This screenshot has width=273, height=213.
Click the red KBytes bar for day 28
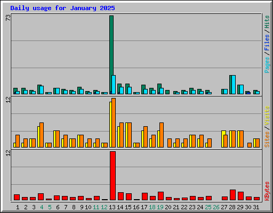(232, 195)
